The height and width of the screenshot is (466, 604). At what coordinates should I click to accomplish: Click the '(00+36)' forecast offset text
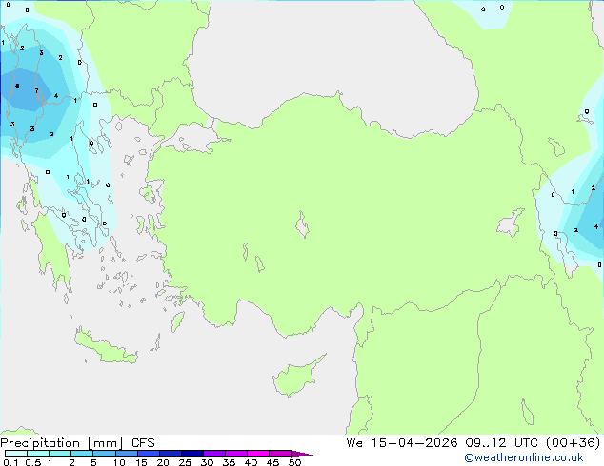[x=574, y=443]
